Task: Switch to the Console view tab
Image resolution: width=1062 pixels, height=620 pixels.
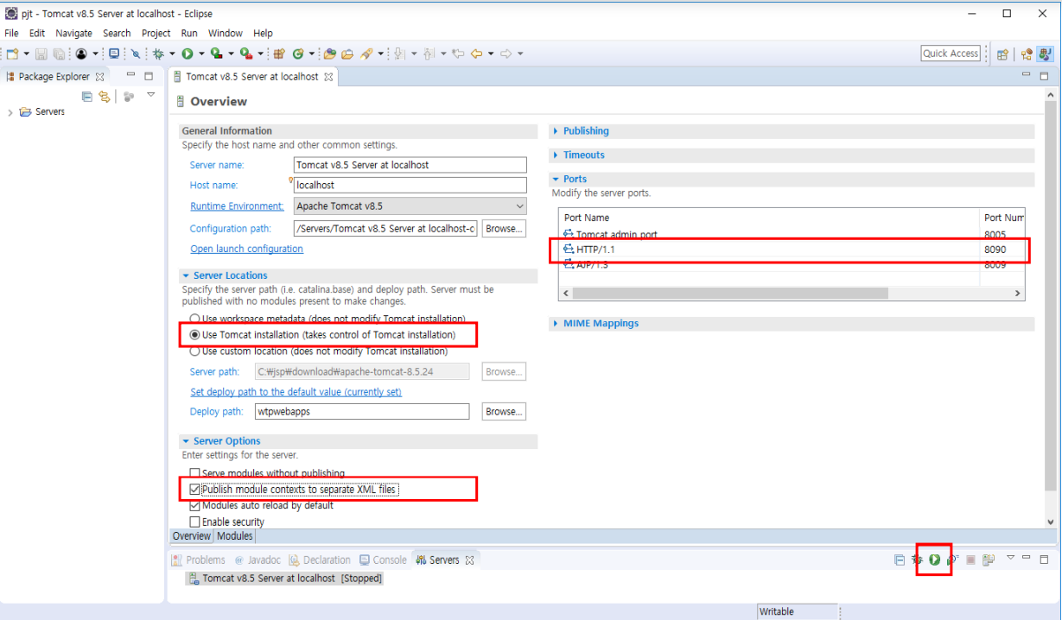Action: 383,560
